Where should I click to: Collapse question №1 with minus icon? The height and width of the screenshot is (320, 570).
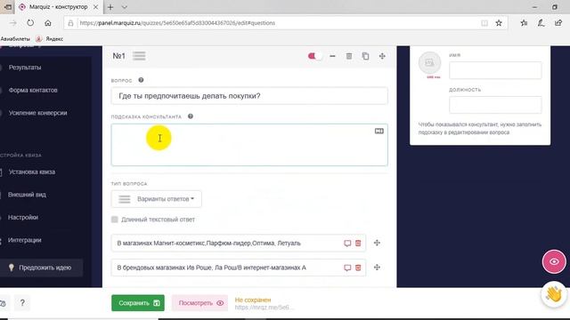pyautogui.click(x=332, y=56)
